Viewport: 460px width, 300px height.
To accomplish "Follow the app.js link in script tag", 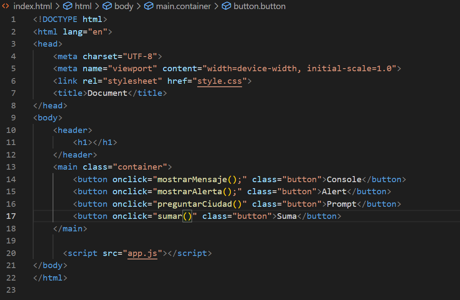I will [142, 253].
